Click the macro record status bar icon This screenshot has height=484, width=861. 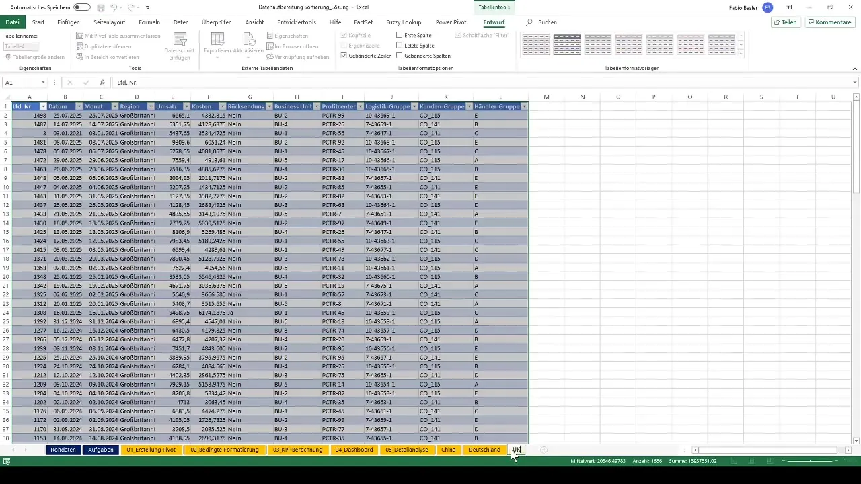click(7, 461)
